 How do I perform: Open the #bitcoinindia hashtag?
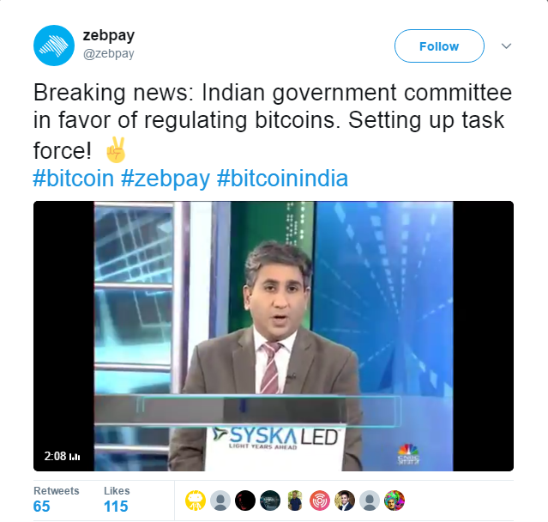click(282, 178)
